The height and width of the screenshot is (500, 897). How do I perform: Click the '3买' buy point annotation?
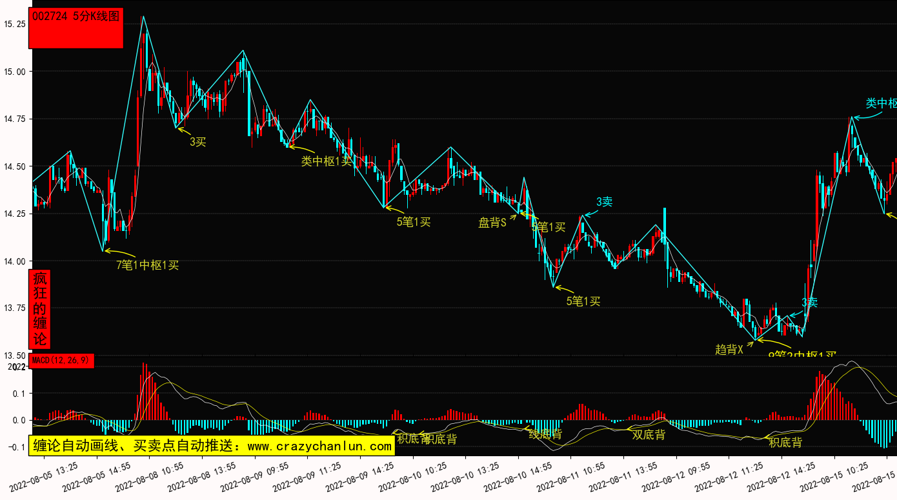[198, 142]
